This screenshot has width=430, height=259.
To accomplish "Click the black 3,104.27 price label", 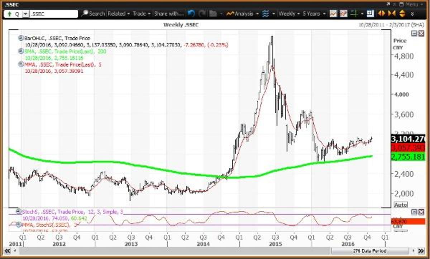I will pos(408,139).
